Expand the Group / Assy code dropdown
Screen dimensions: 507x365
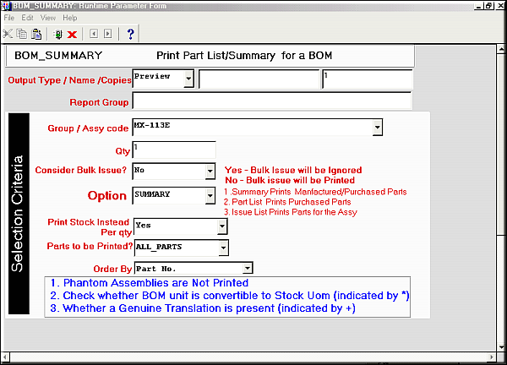(378, 128)
